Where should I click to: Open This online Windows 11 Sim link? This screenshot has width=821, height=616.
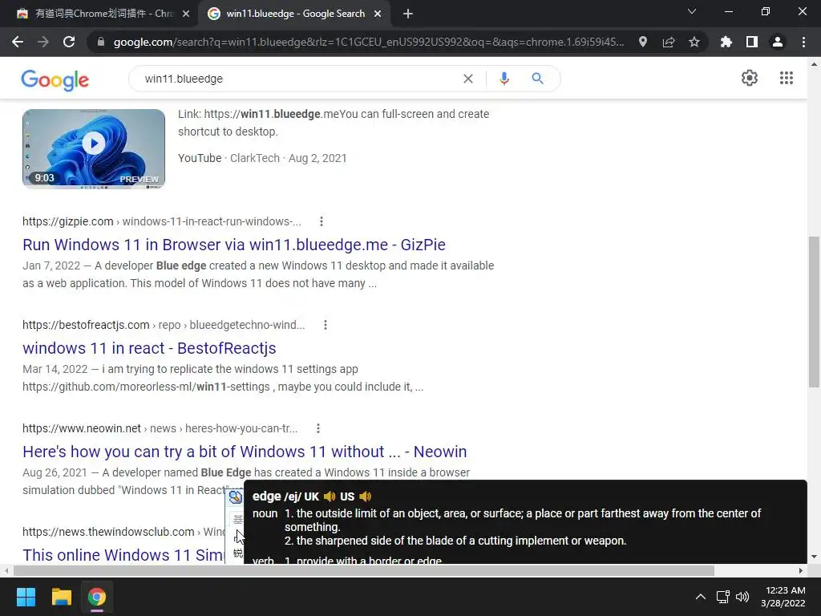click(123, 555)
